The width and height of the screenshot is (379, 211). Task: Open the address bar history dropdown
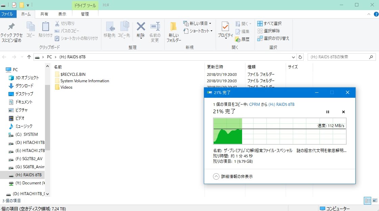coord(293,57)
